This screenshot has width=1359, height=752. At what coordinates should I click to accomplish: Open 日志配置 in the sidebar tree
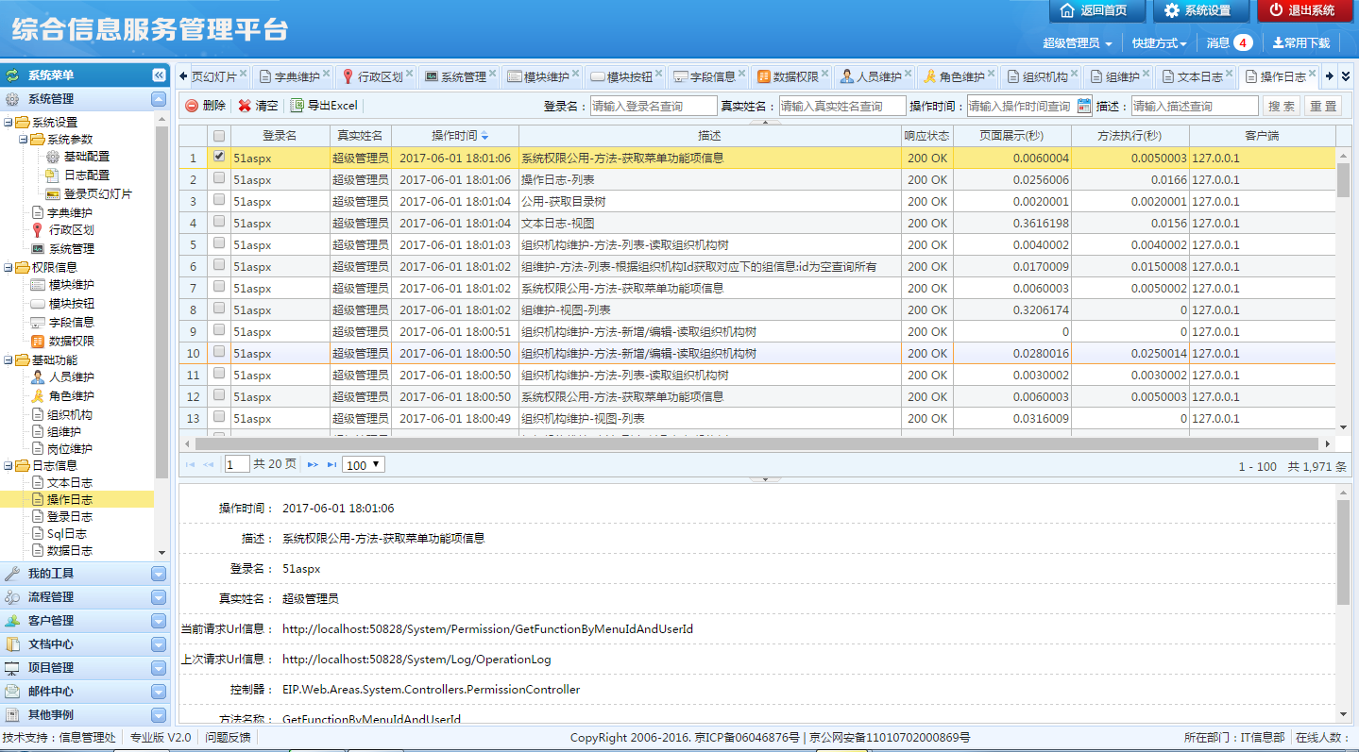86,175
